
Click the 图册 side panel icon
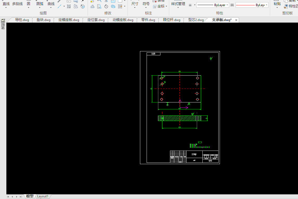click(3, 24)
